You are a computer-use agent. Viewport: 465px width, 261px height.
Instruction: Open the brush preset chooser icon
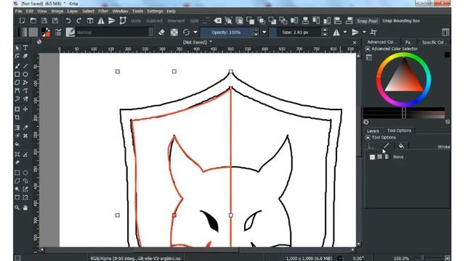[70, 32]
